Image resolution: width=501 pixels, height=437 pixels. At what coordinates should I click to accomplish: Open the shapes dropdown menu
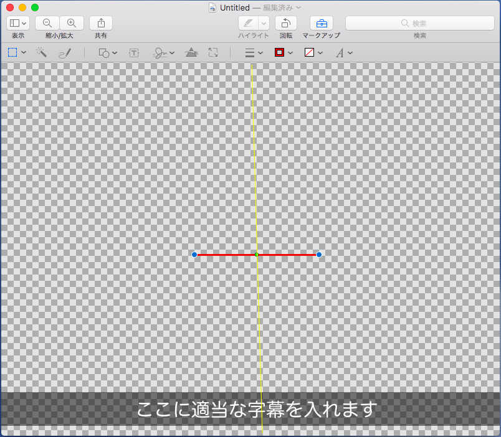point(114,52)
